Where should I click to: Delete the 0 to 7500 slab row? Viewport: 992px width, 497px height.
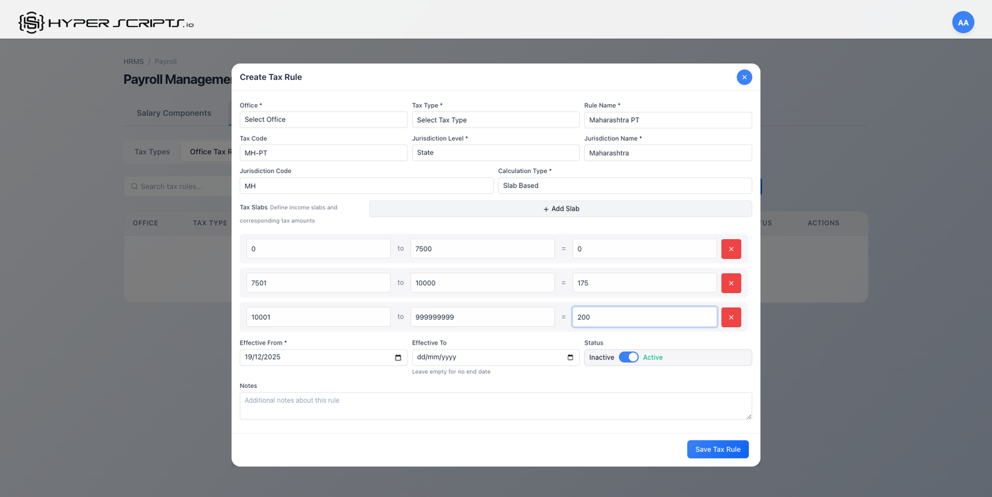click(x=731, y=248)
